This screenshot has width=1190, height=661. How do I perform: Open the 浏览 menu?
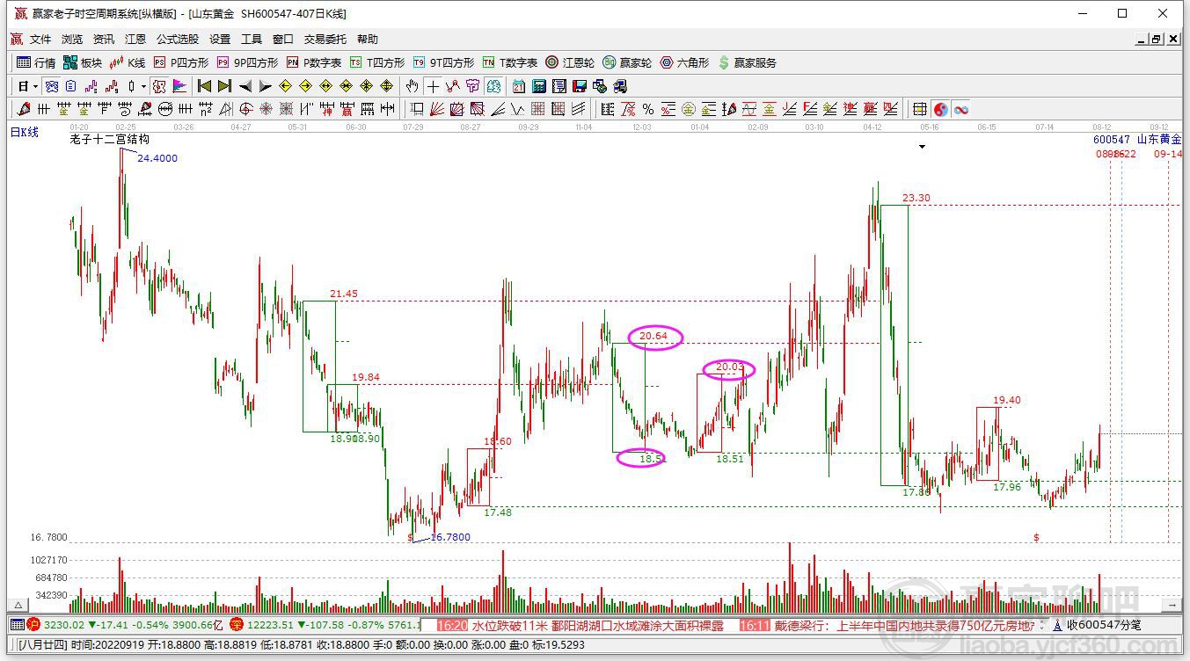tap(72, 40)
